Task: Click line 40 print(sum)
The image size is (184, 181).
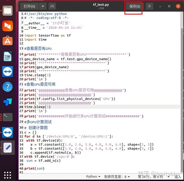Action: 34,168
